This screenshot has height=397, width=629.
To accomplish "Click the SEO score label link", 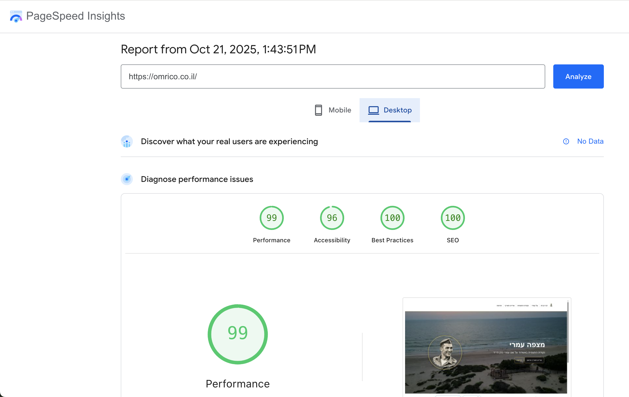I will (452, 240).
